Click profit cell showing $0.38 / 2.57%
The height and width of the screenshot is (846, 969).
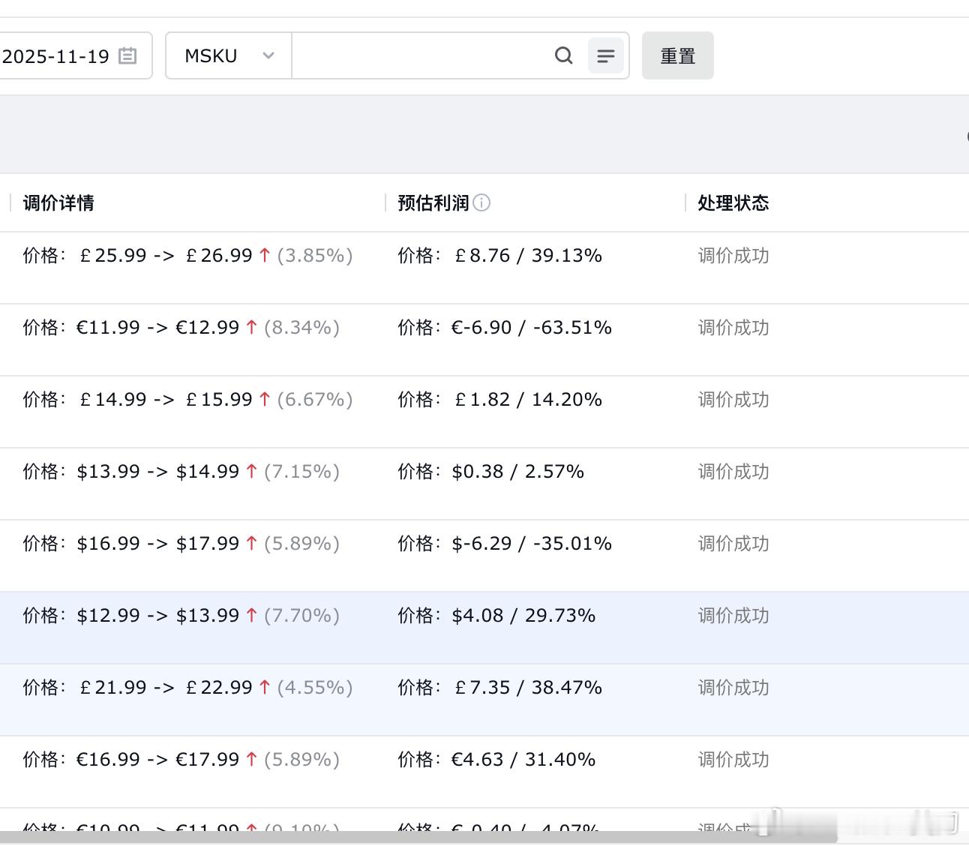490,472
